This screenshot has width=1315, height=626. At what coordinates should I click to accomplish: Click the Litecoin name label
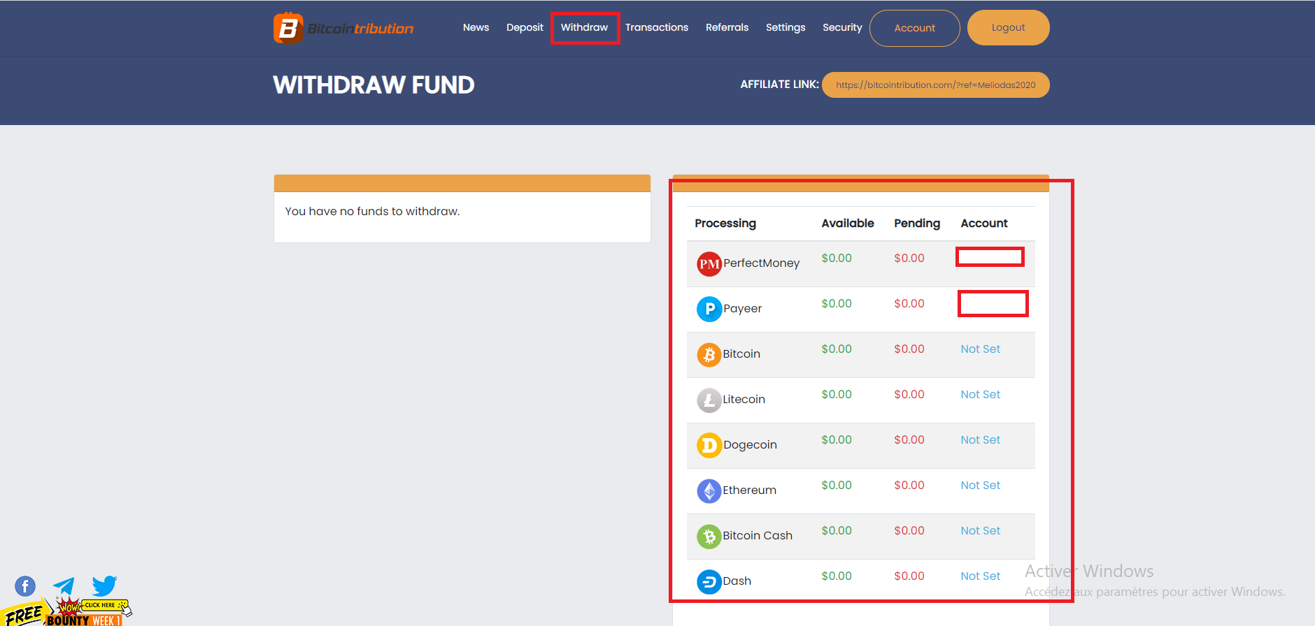click(x=744, y=400)
